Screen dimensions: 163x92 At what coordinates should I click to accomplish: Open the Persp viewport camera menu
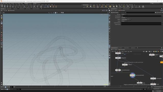coord(102,15)
